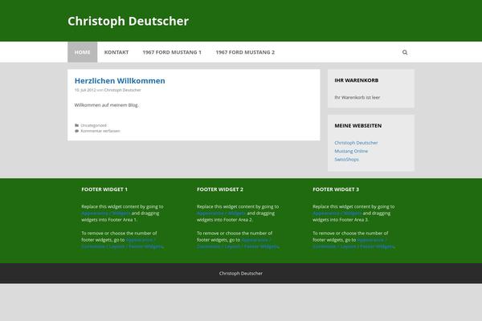Open the SwissShops sidebar link
The height and width of the screenshot is (321, 482).
(x=346, y=160)
